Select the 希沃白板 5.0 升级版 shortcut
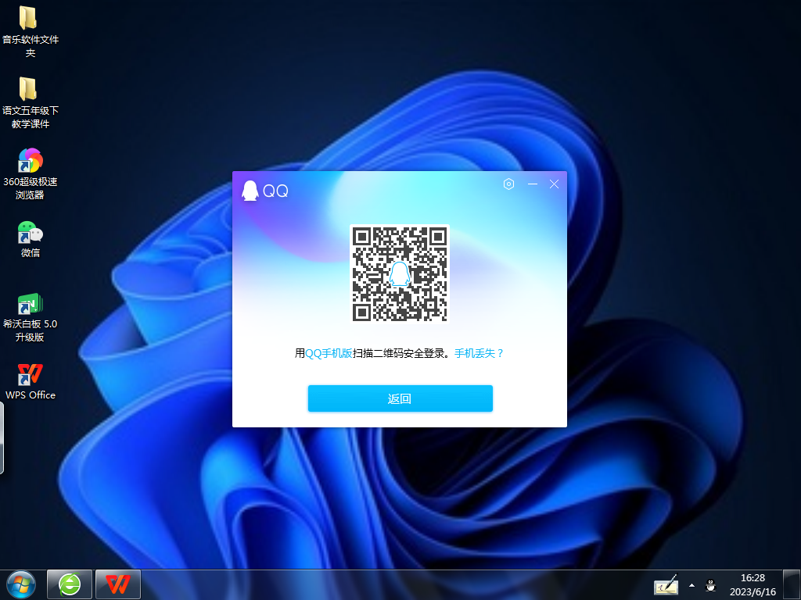 [31, 317]
